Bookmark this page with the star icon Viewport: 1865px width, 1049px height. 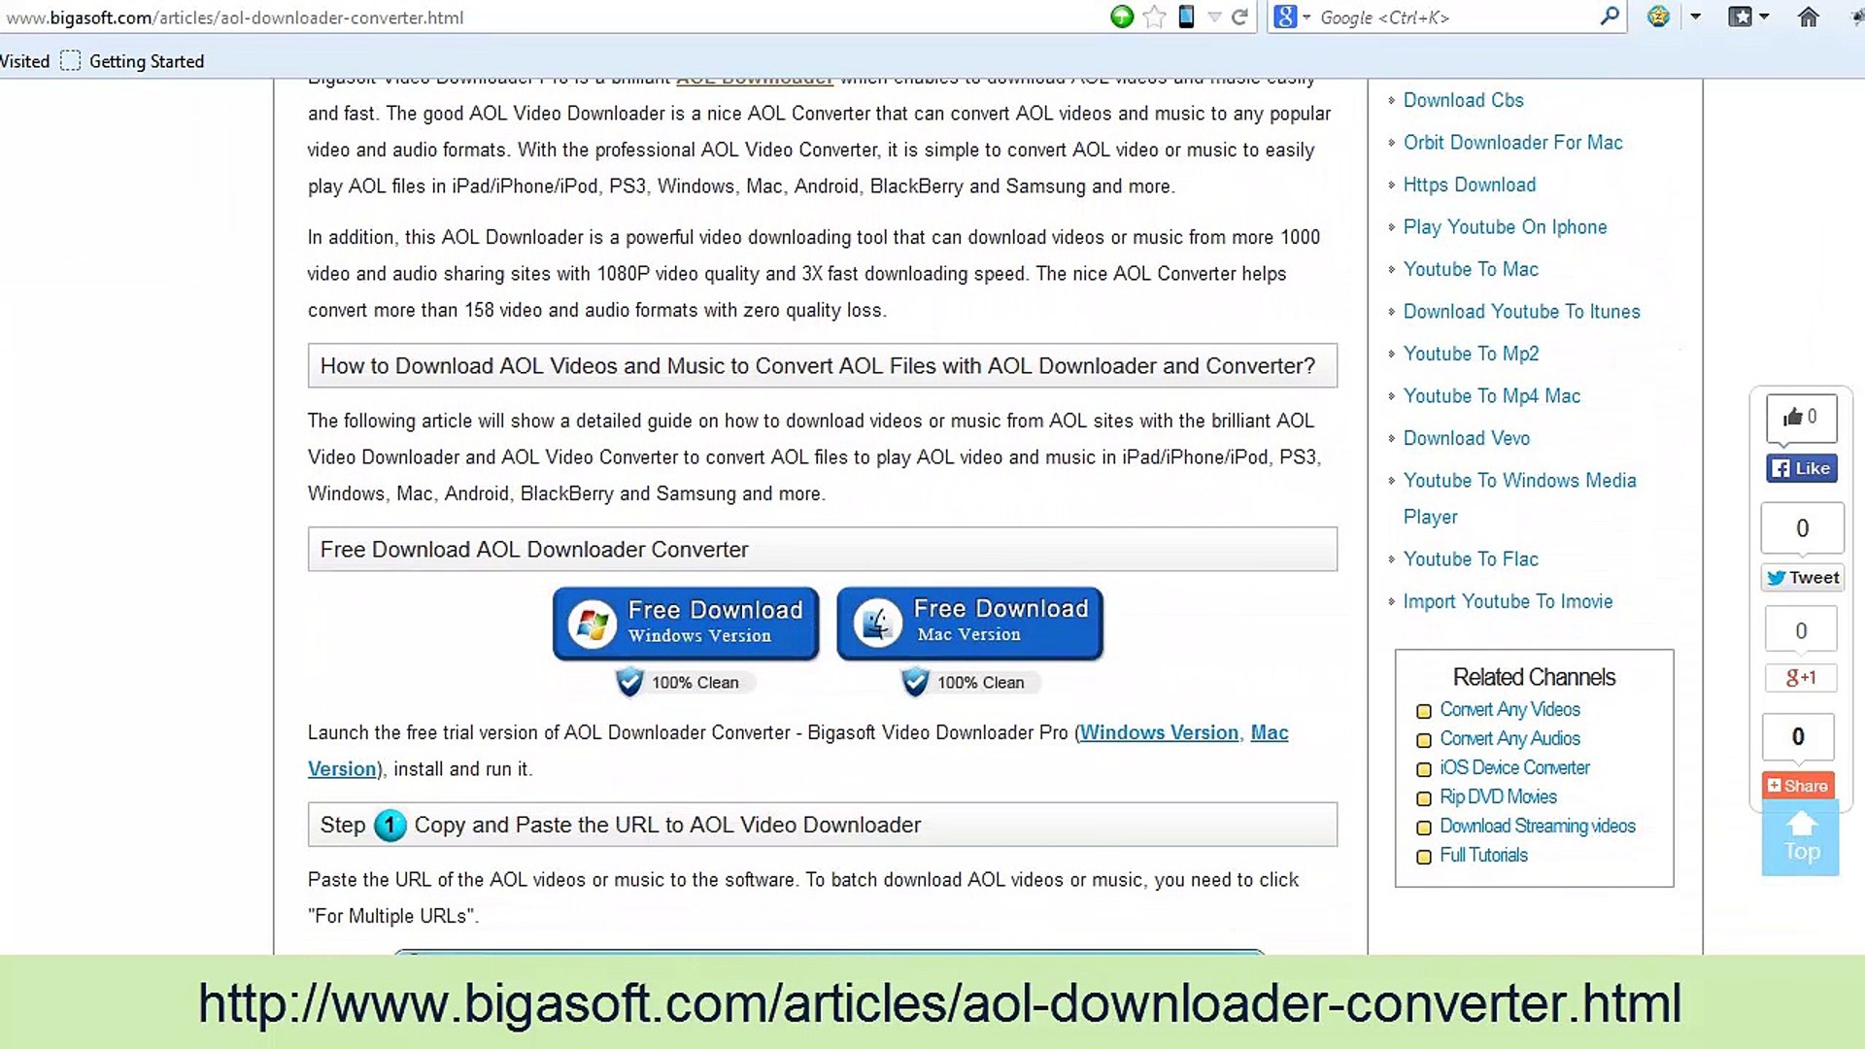[1154, 17]
